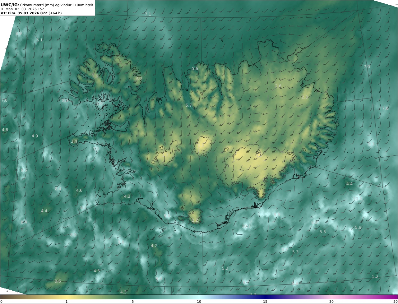The height and width of the screenshot is (304, 398).
Task: Click the '4.9' value label
Action: 35,136
